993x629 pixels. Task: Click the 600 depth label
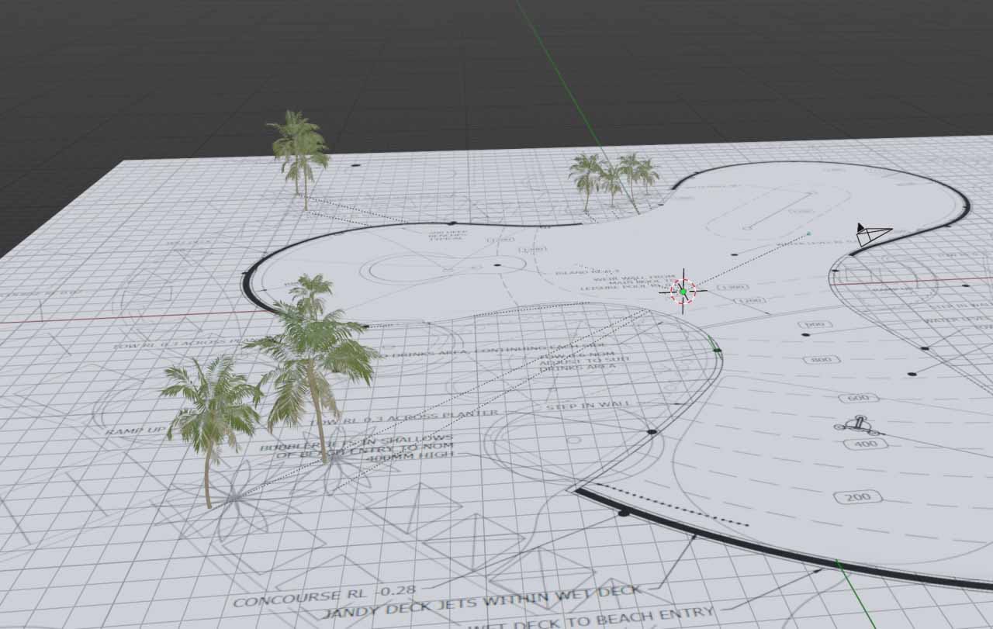pyautogui.click(x=858, y=398)
